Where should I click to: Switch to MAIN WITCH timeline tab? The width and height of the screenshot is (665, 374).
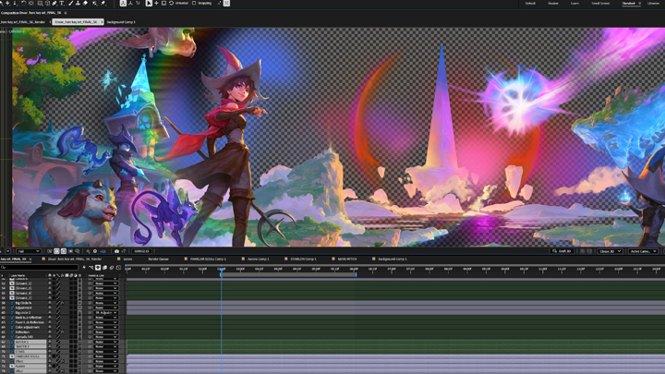347,259
